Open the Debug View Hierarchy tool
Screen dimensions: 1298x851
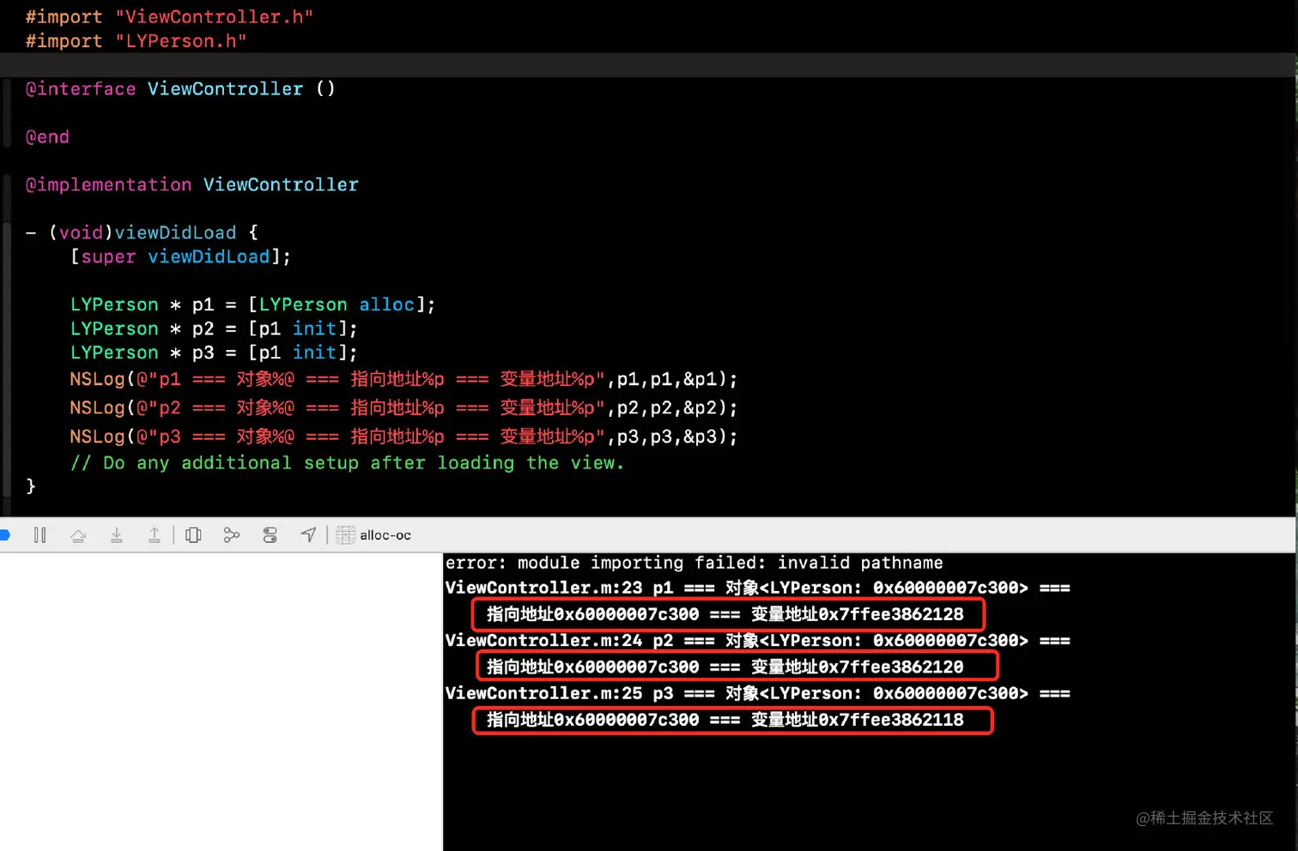click(193, 535)
